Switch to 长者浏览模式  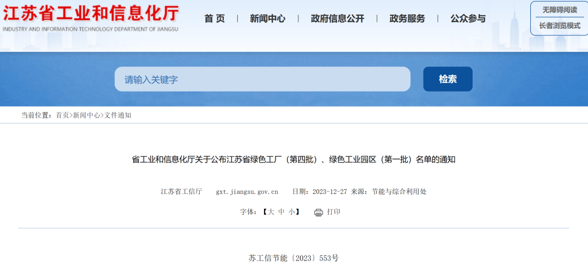(x=560, y=26)
